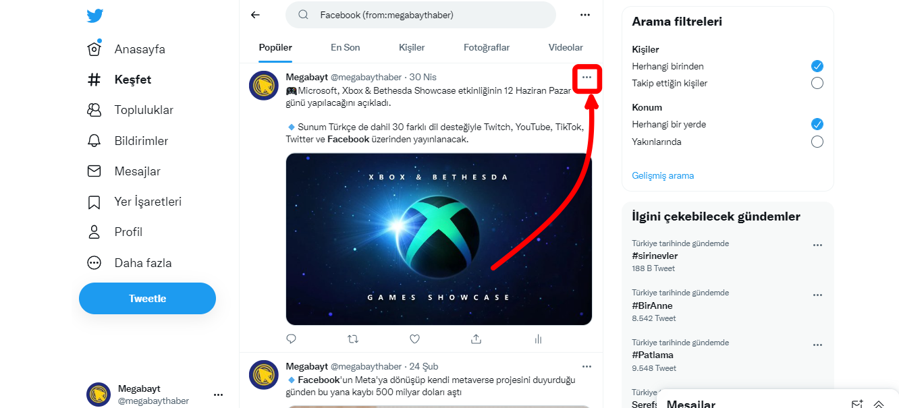Image resolution: width=899 pixels, height=408 pixels.
Task: Open the Bildirimler notifications bell
Action: (x=94, y=141)
